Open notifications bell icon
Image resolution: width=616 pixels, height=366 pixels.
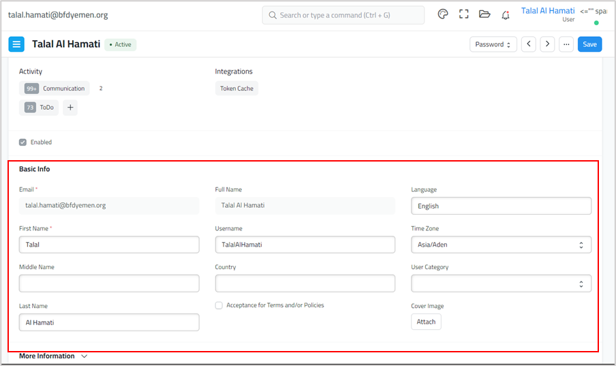click(506, 14)
